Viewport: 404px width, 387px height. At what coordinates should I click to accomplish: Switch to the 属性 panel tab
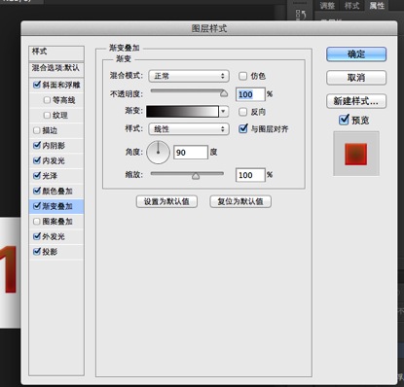(377, 6)
